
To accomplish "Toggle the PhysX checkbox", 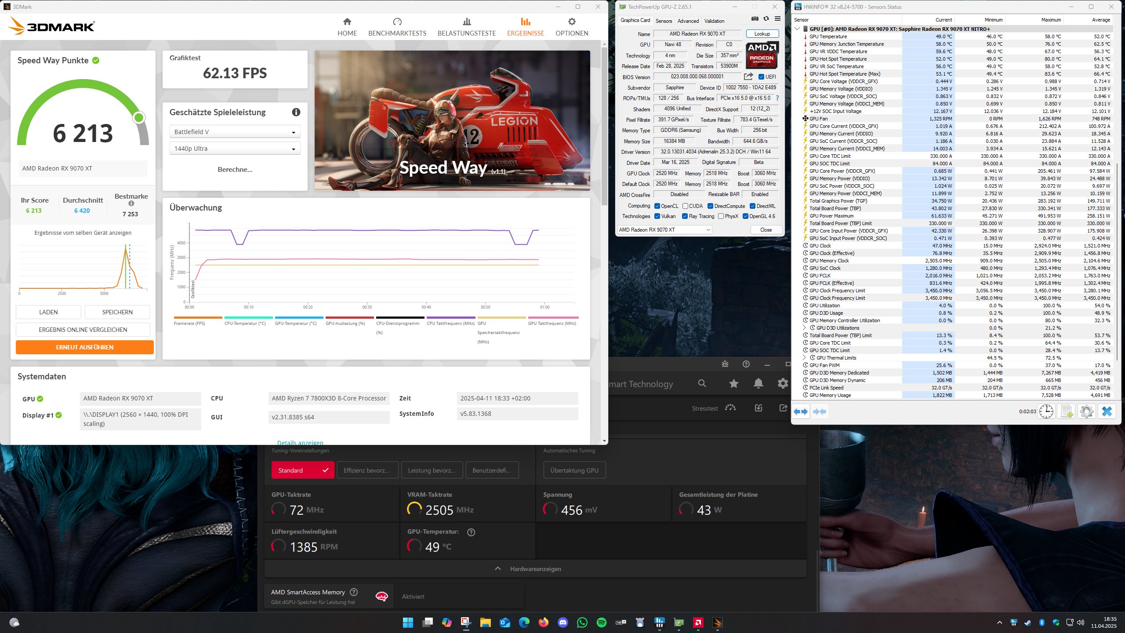I will pos(721,216).
